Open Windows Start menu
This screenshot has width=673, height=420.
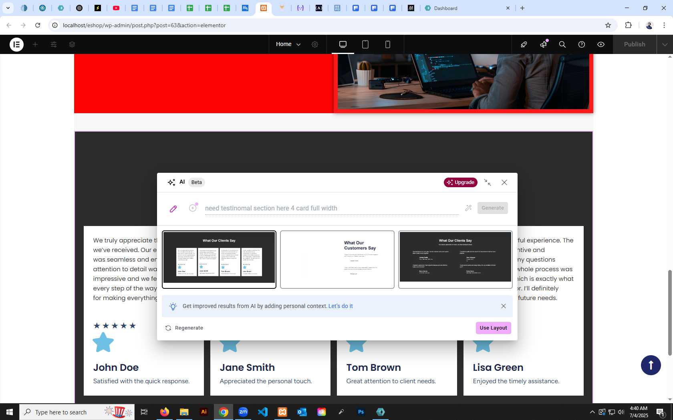click(x=10, y=412)
